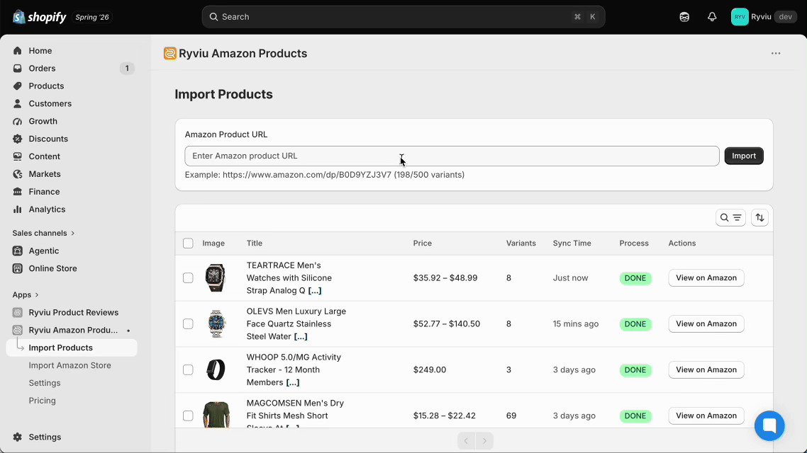807x453 pixels.
Task: Click the Price column header
Action: coord(423,243)
